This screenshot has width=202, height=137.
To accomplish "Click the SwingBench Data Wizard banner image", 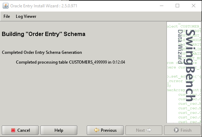I will click(x=184, y=72).
